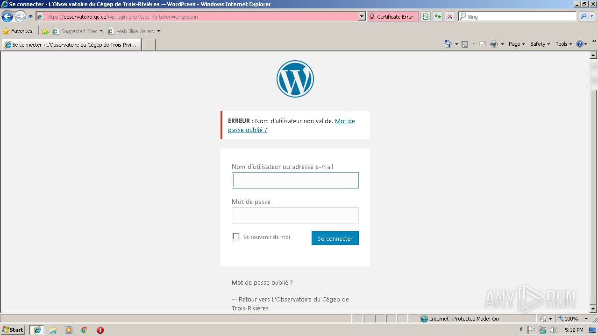
Task: Click the Certificate Error badge
Action: [392, 16]
